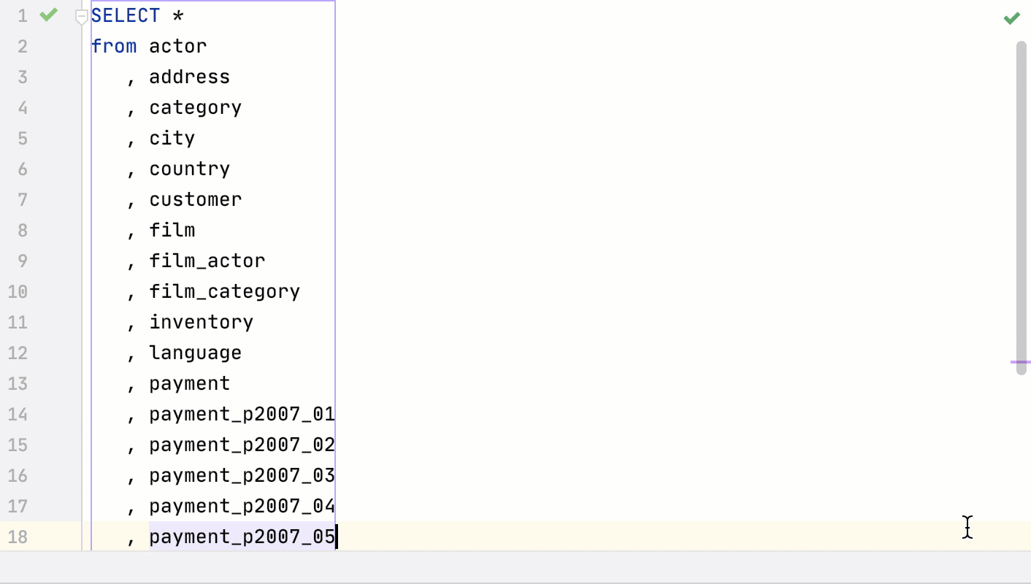The height and width of the screenshot is (584, 1031).
Task: Click the address table reference
Action: pos(189,77)
